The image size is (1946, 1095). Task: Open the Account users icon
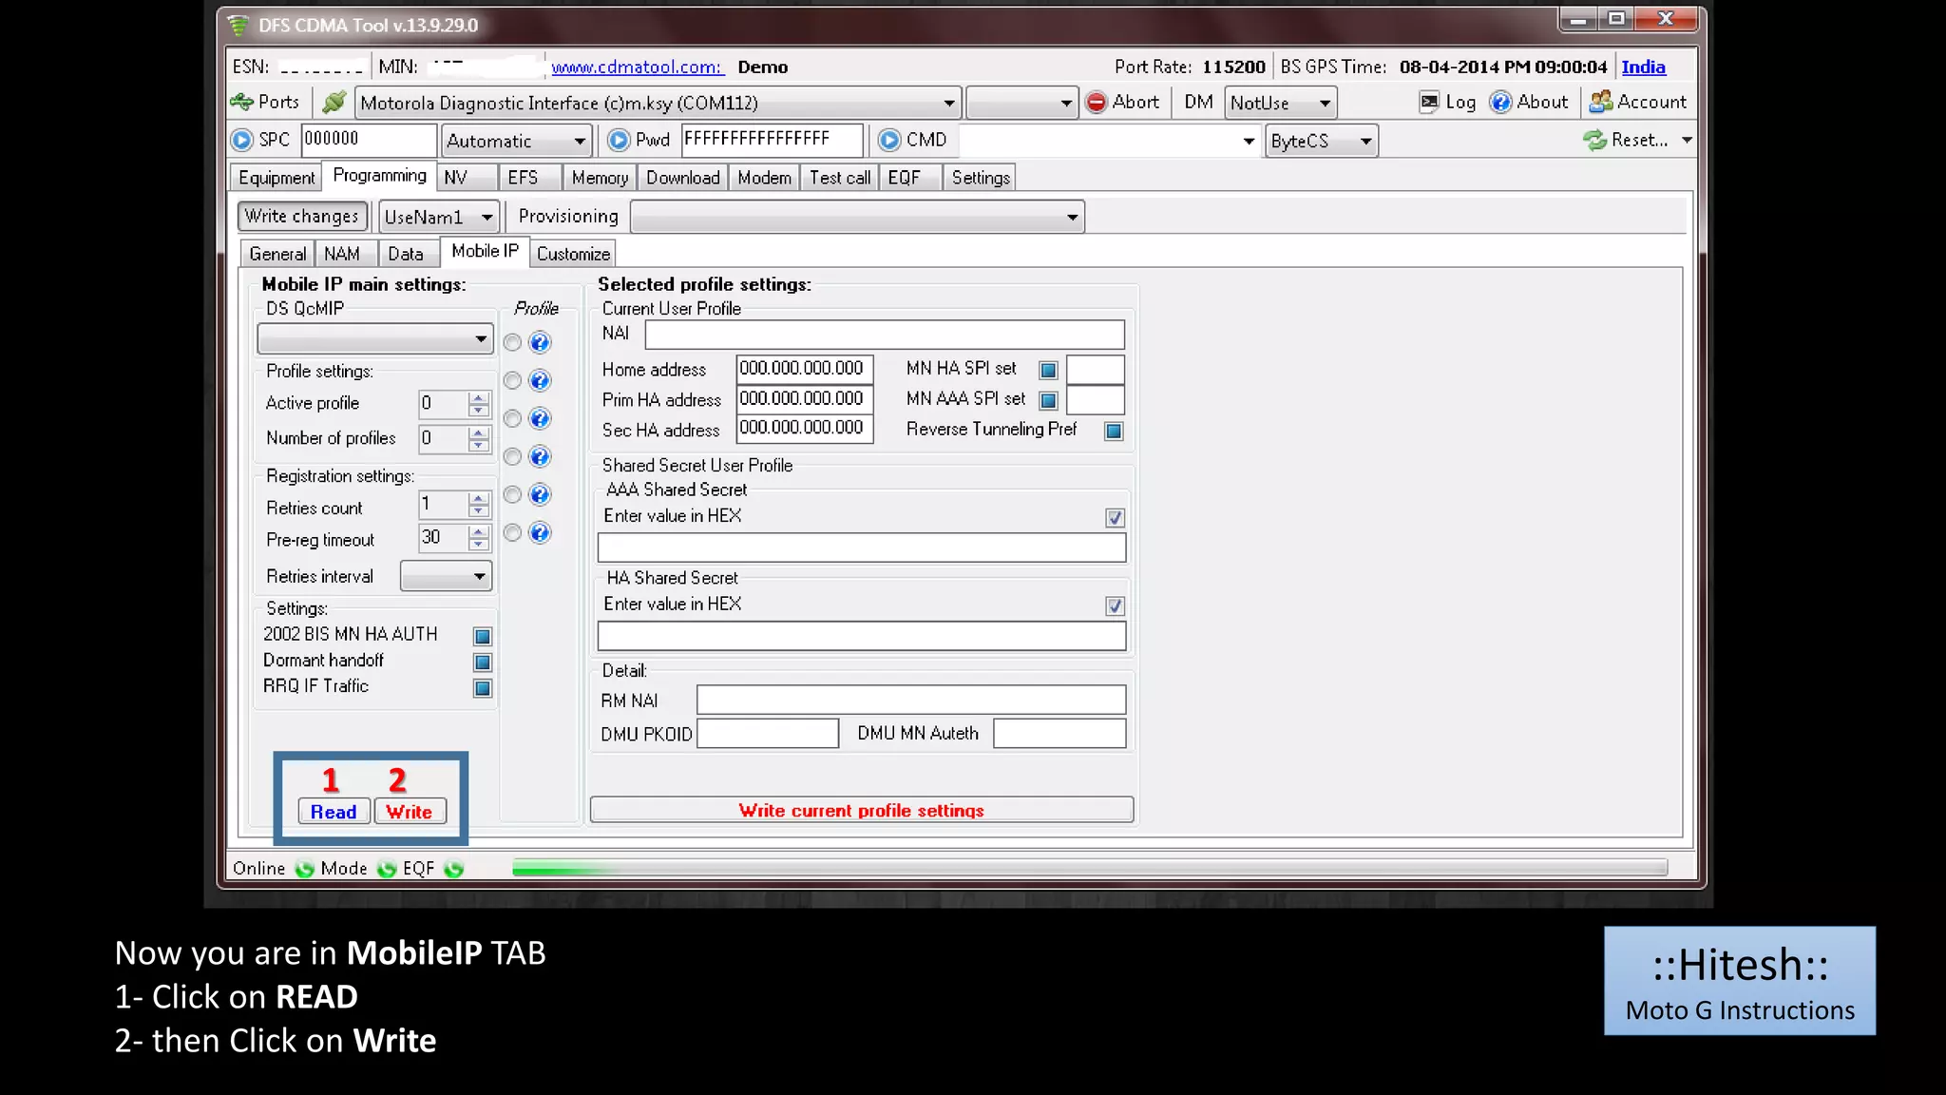click(1601, 102)
